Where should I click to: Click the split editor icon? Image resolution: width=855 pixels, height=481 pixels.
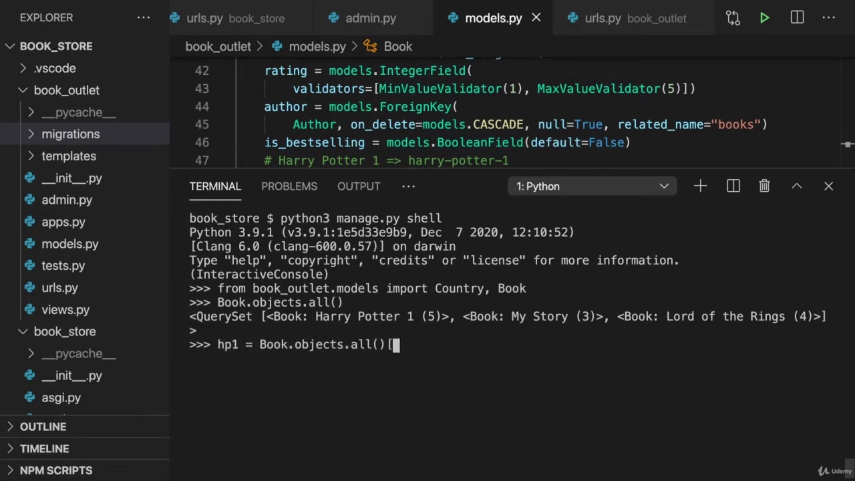(x=797, y=18)
